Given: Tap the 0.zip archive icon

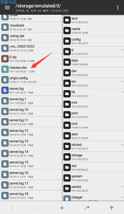Looking at the screenshot, I should (5, 59).
